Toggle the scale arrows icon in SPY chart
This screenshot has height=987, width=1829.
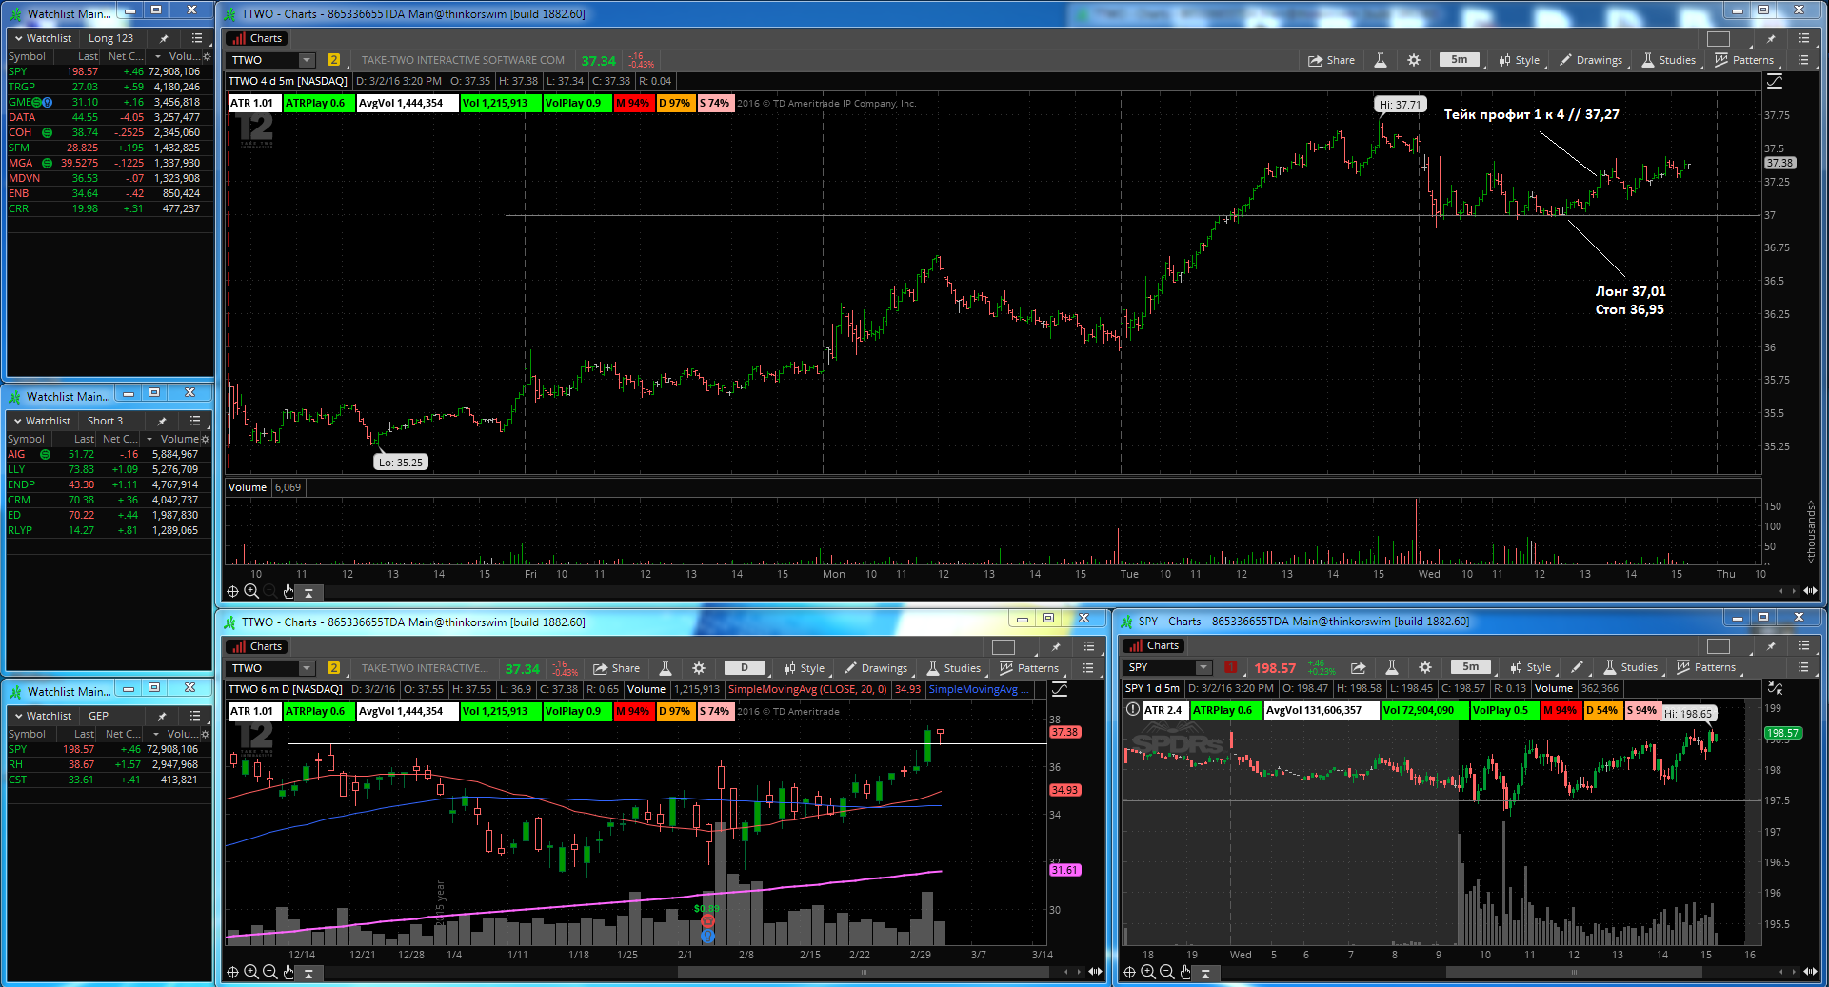[x=1775, y=688]
